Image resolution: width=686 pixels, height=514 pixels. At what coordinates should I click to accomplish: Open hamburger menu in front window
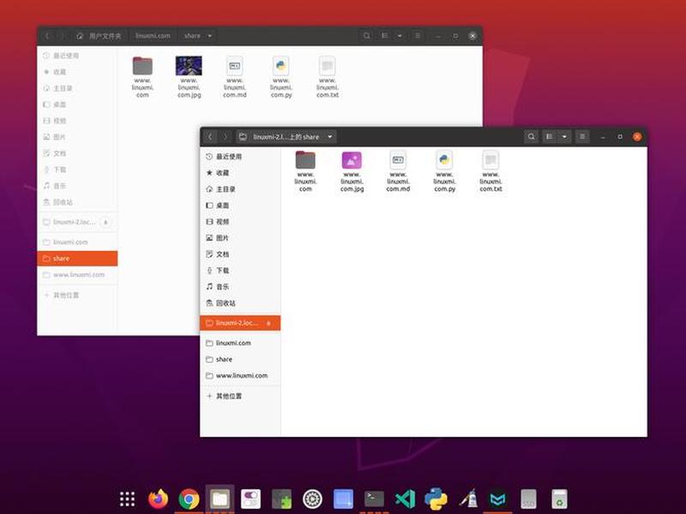tap(582, 137)
